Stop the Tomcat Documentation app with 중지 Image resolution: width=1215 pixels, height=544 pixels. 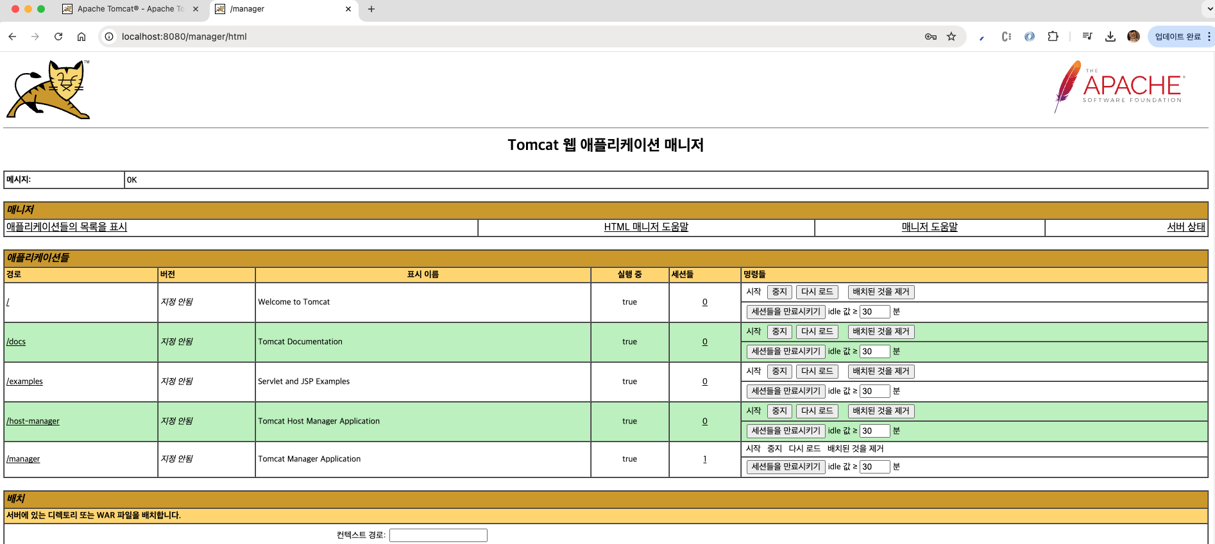[x=779, y=332]
